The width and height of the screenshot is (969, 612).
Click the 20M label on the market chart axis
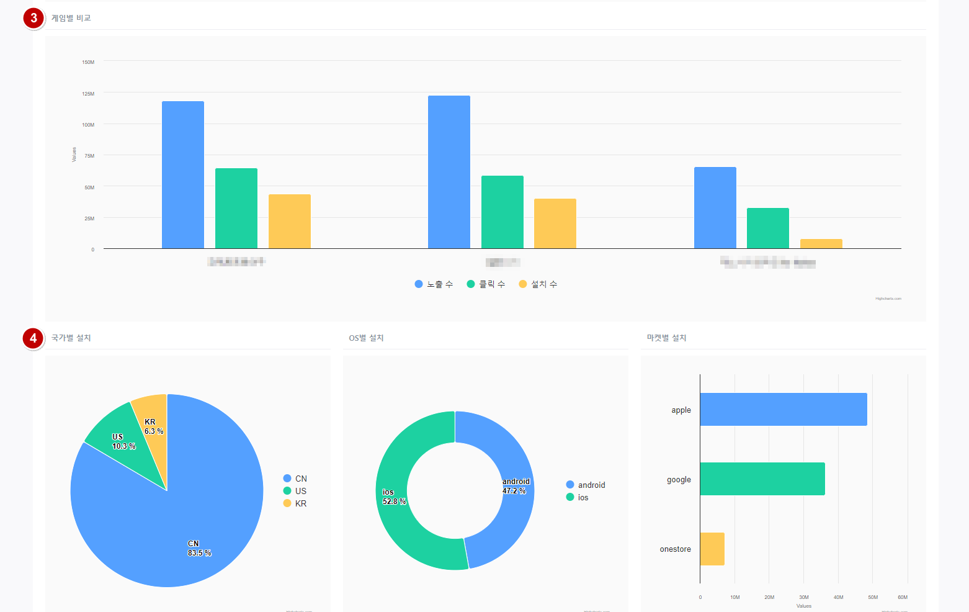(x=769, y=597)
